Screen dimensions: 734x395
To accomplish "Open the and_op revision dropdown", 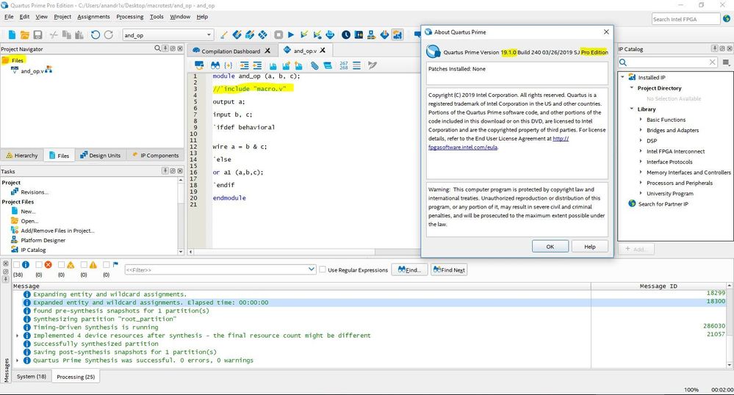I will (209, 35).
